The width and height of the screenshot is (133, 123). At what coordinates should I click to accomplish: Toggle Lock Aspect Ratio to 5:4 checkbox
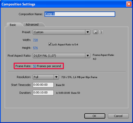coord(50,44)
